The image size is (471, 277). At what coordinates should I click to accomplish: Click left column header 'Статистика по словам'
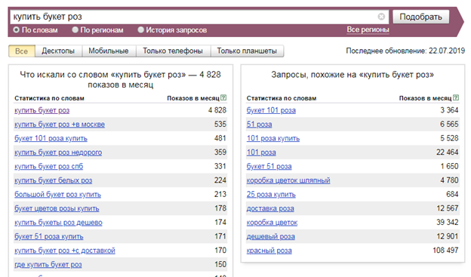[x=49, y=98]
